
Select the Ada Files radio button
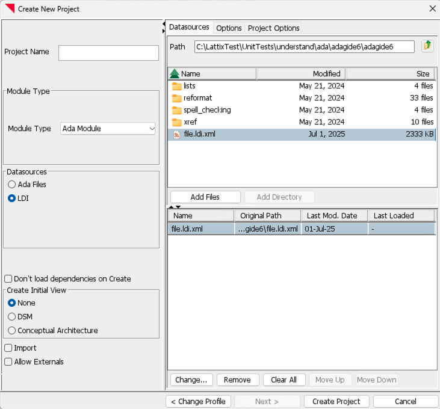pyautogui.click(x=12, y=185)
